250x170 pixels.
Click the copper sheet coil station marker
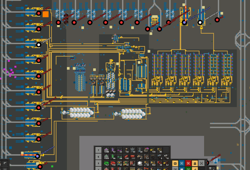coord(38,107)
